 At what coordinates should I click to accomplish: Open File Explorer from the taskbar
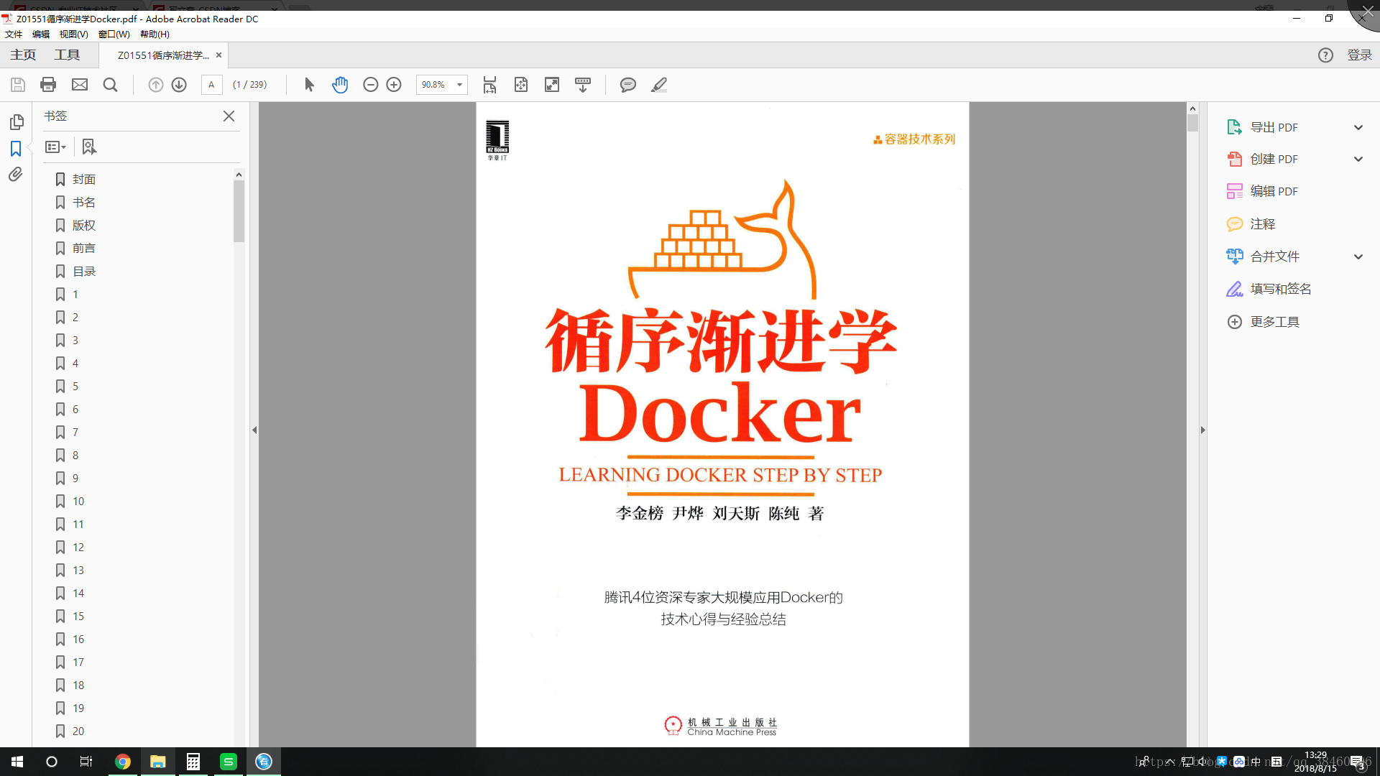point(157,762)
